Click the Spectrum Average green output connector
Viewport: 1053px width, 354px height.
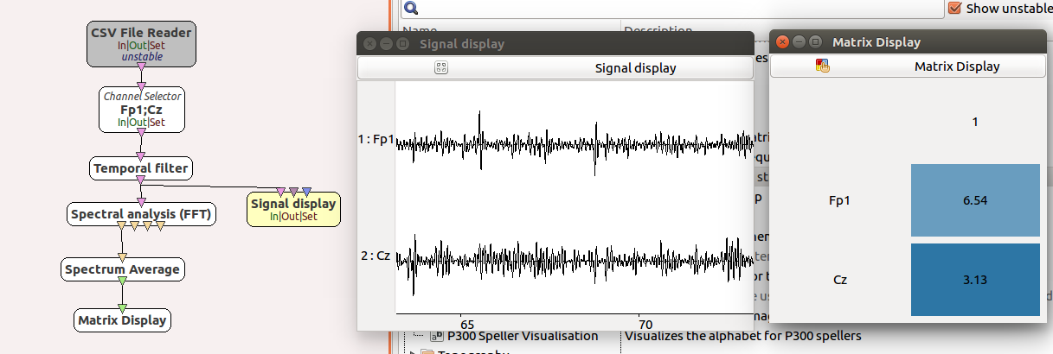coord(123,281)
